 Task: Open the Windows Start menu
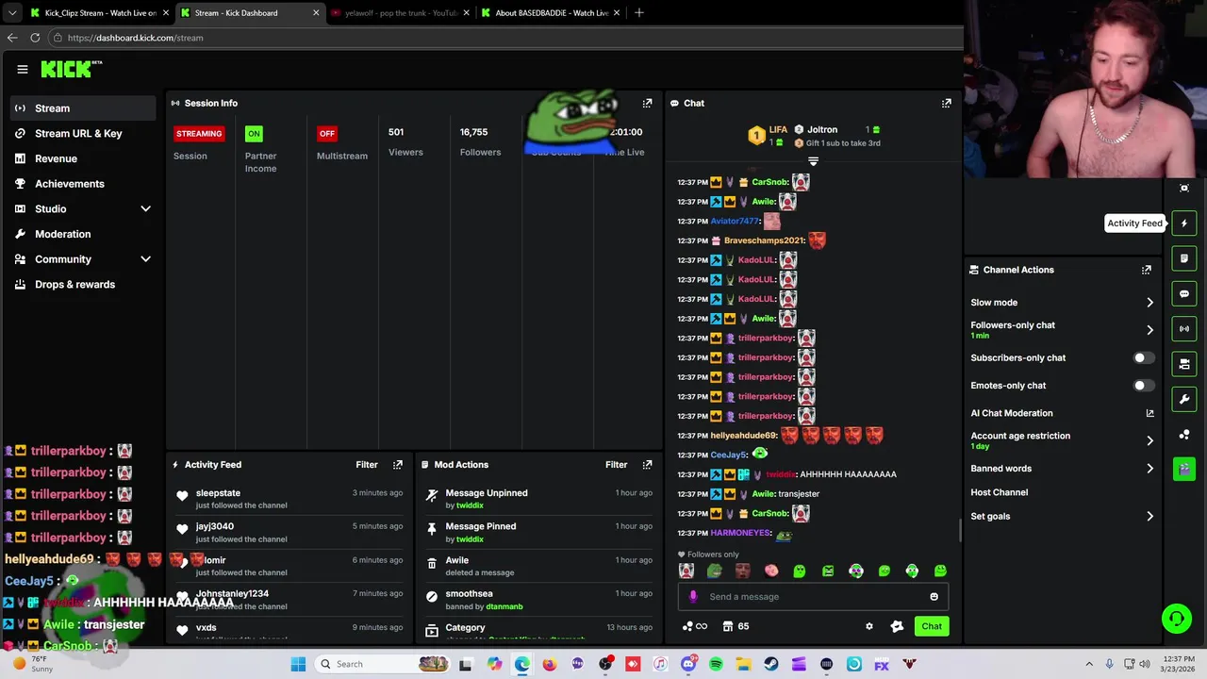coord(298,664)
